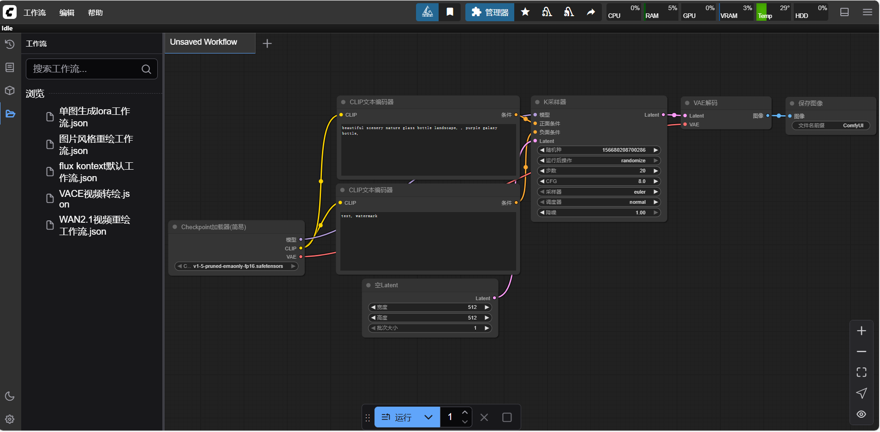The image size is (880, 432).
Task: Decrease the batch count stepper down arrow
Action: 465,422
